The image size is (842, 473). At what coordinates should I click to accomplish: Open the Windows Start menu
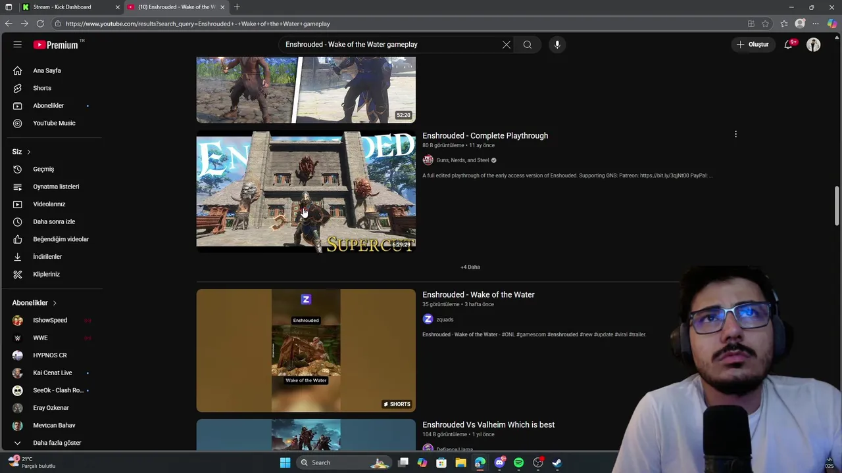click(285, 462)
